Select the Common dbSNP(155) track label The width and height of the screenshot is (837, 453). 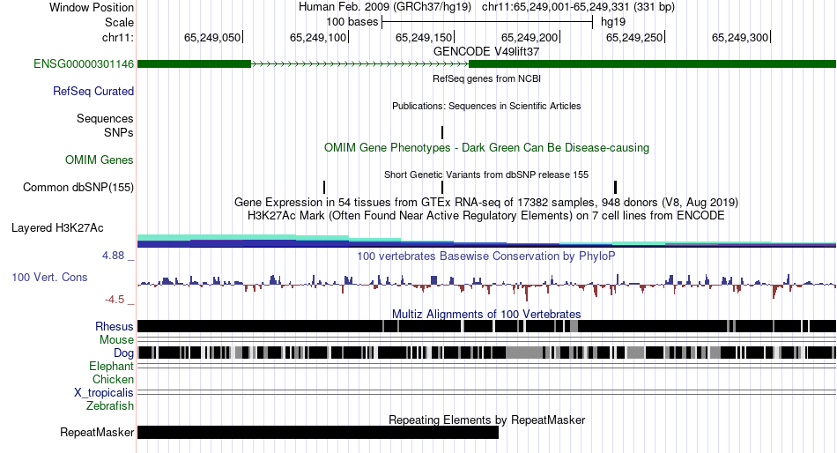pyautogui.click(x=78, y=188)
